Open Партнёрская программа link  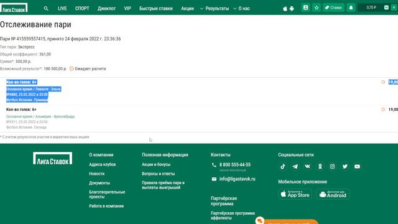pos(224,201)
